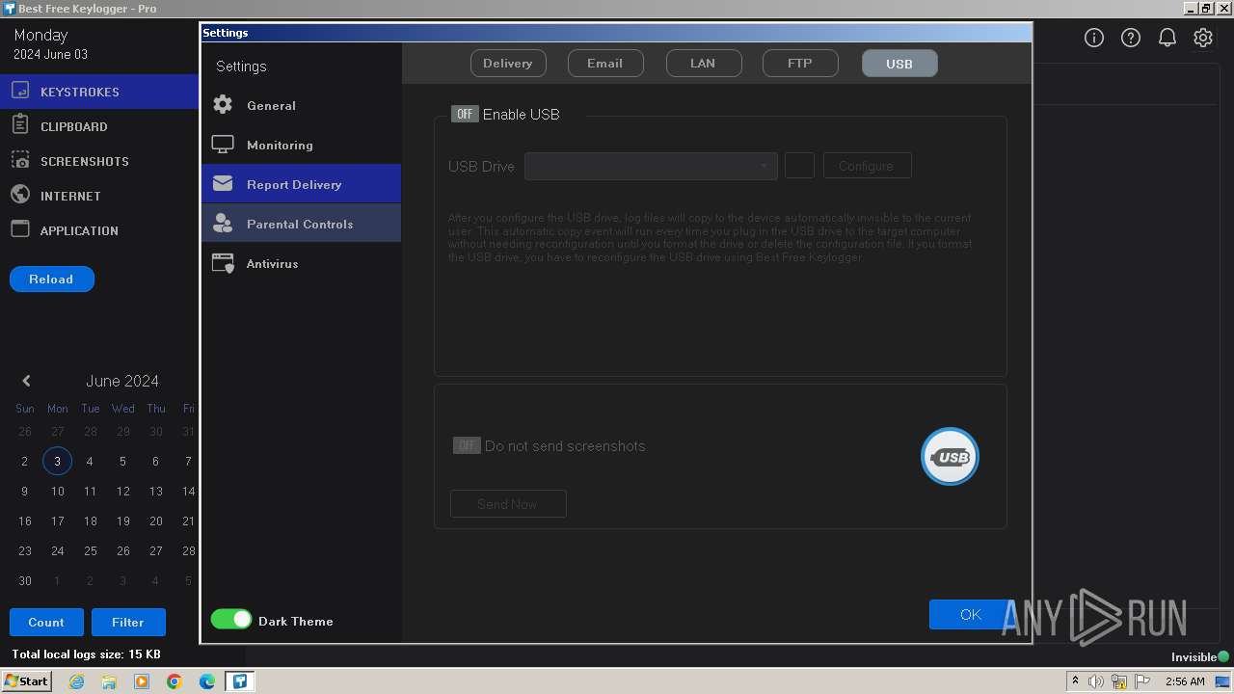Click the Filter button
1234x694 pixels.
[128, 623]
